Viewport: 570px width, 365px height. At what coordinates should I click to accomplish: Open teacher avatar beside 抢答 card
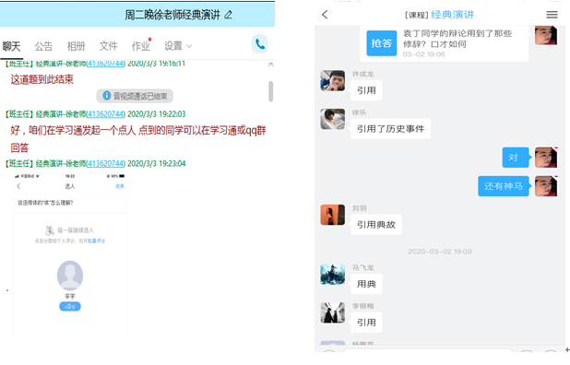[x=546, y=35]
